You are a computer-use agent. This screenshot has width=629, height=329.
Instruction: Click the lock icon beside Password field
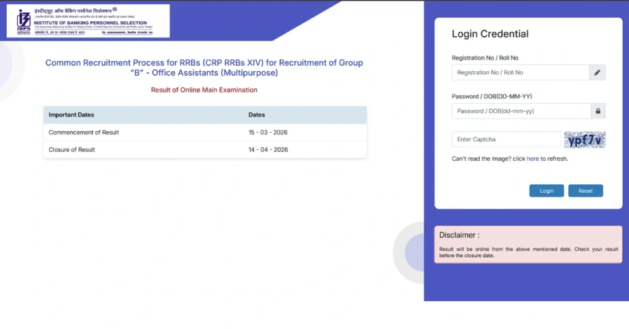click(x=598, y=111)
